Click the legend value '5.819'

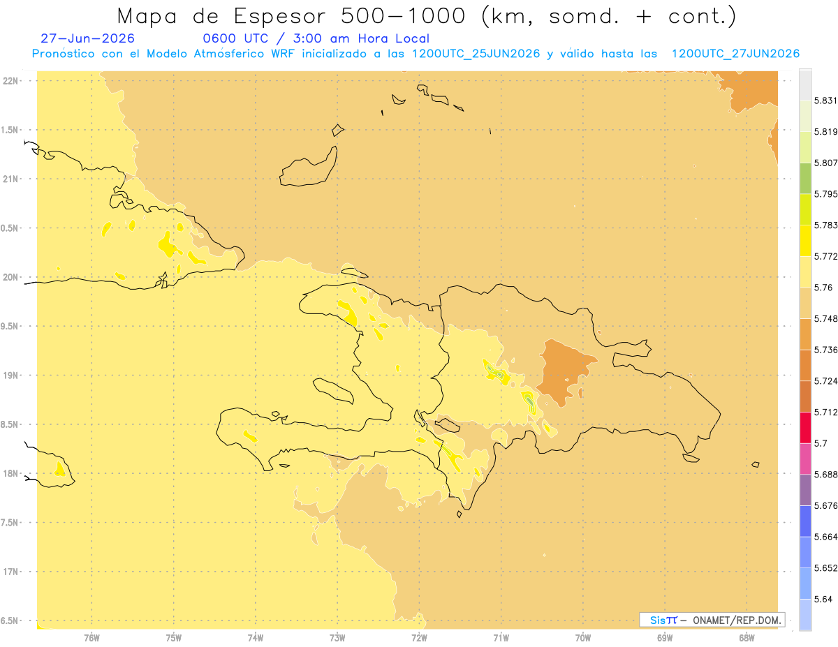(x=825, y=132)
